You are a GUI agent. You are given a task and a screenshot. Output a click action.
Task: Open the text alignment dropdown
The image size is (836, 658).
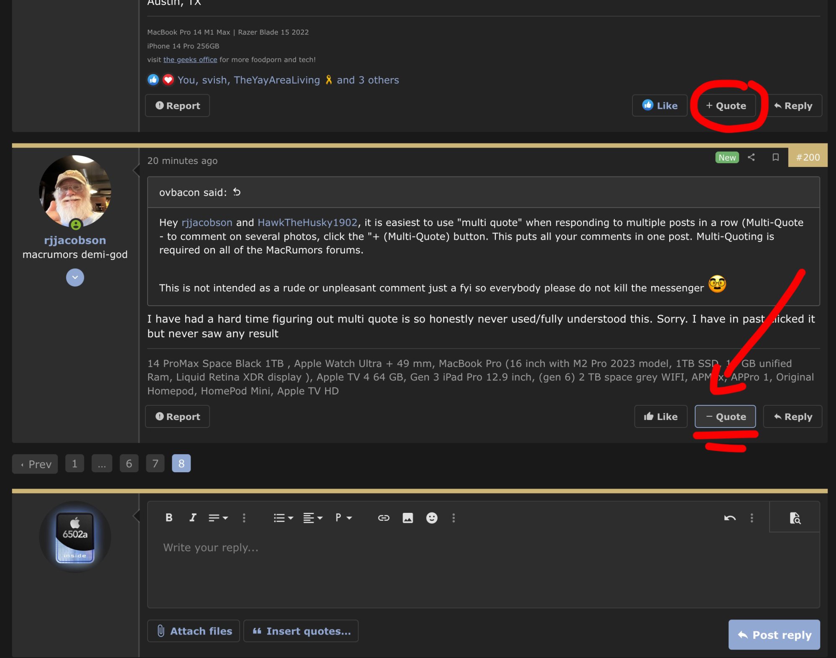click(313, 518)
